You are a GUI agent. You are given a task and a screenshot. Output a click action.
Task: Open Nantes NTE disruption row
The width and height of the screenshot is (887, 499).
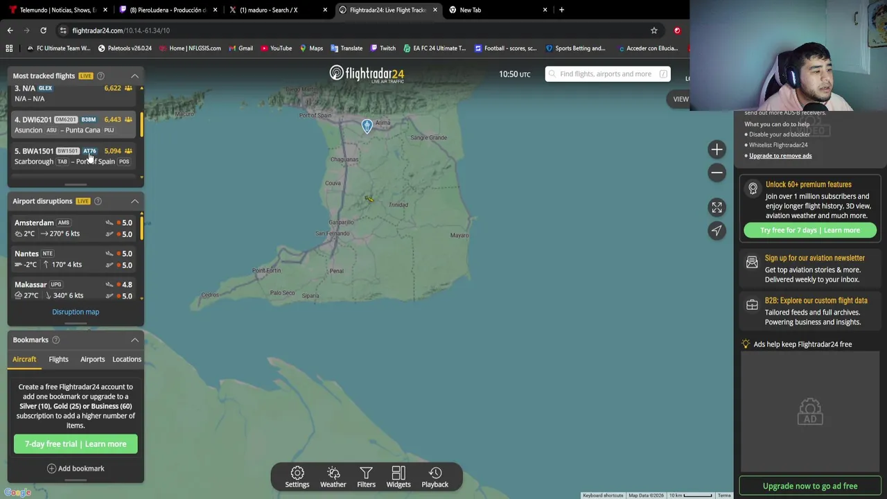74,259
